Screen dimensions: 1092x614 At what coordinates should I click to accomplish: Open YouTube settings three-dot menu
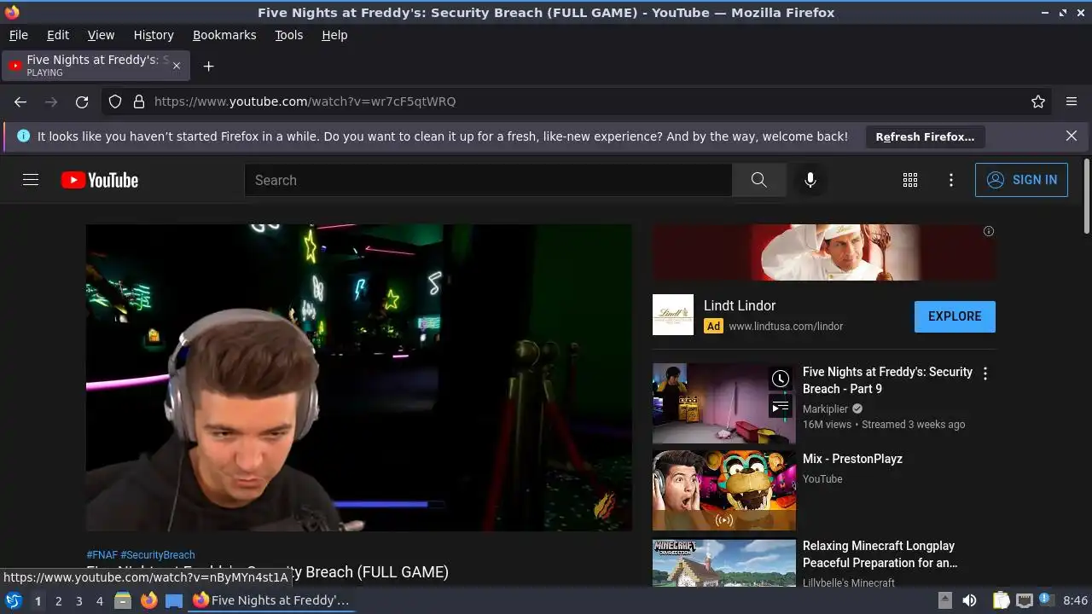click(951, 180)
